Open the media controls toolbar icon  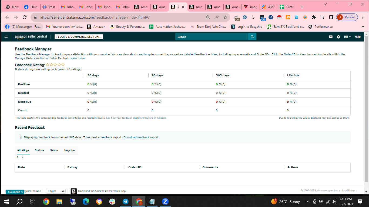coord(322,17)
